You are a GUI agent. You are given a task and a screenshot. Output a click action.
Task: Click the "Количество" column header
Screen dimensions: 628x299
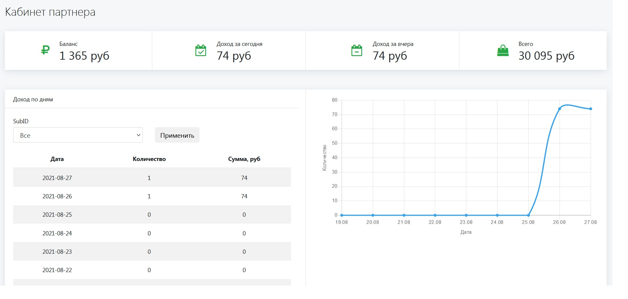(x=149, y=159)
